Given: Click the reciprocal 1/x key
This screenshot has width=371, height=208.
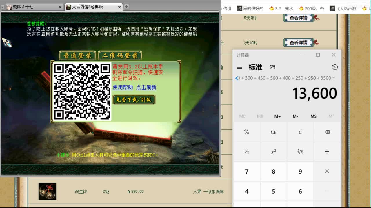Looking at the screenshot, I should (x=247, y=152).
